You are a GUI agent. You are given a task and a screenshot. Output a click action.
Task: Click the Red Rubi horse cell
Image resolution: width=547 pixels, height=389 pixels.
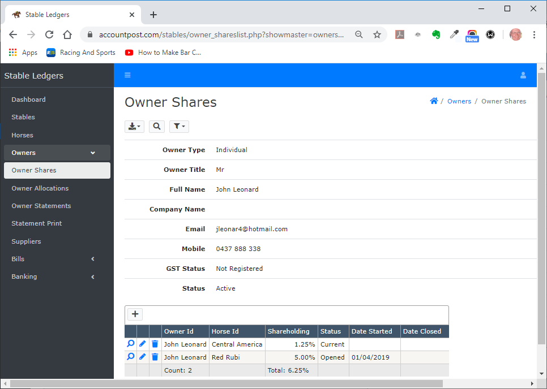coord(237,357)
